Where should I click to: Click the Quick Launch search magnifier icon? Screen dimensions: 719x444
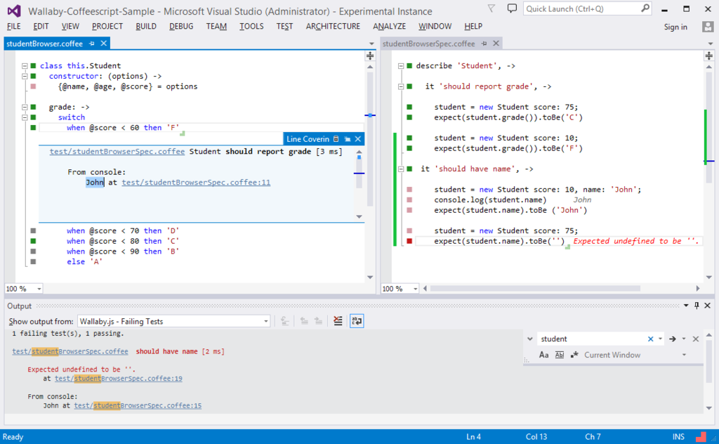(645, 8)
